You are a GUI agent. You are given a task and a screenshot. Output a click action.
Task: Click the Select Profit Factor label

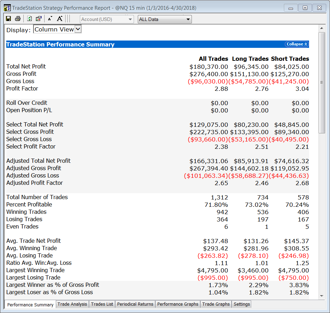(x=31, y=146)
